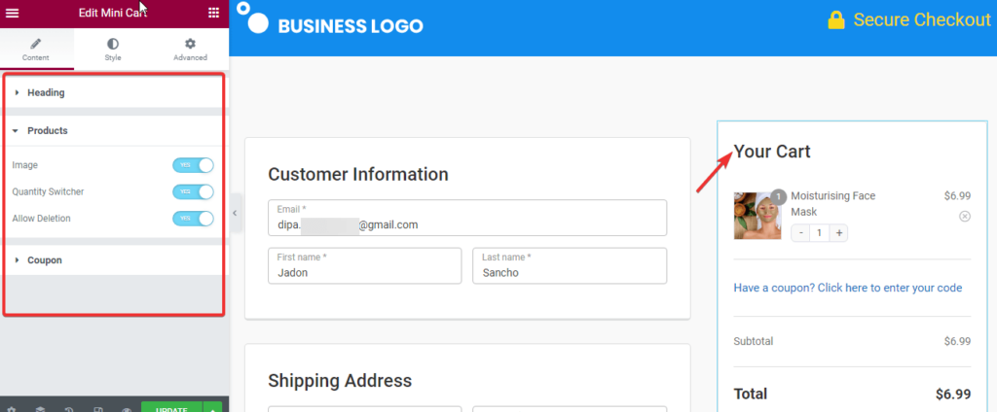The image size is (997, 412).
Task: Click the Preview Changes eye icon
Action: click(x=127, y=409)
